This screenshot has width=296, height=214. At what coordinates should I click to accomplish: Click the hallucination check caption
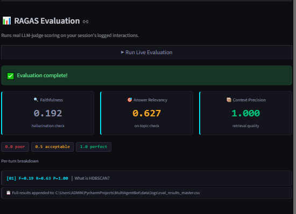(x=48, y=126)
